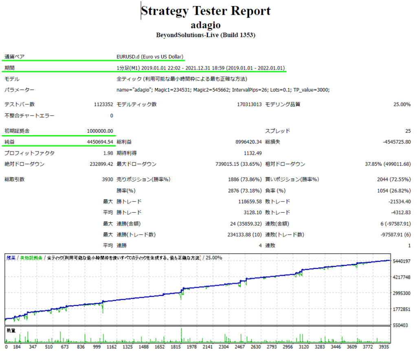This screenshot has width=417, height=351.
Task: Click the y-axis value 550403
Action: pyautogui.click(x=400, y=325)
